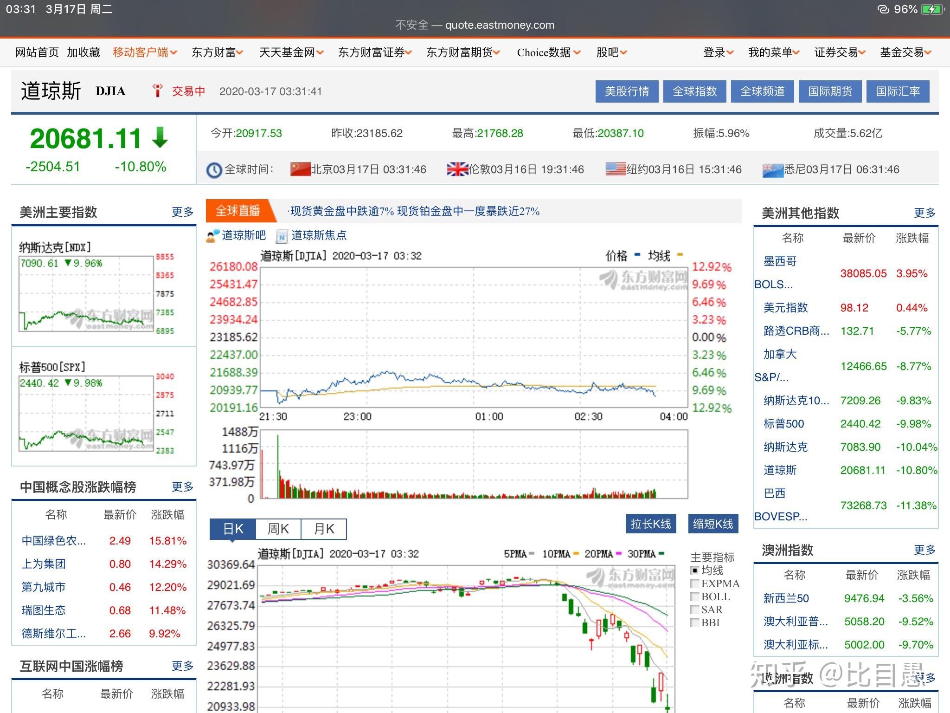
Task: Switch to the 月K chart tab
Action: [x=324, y=529]
